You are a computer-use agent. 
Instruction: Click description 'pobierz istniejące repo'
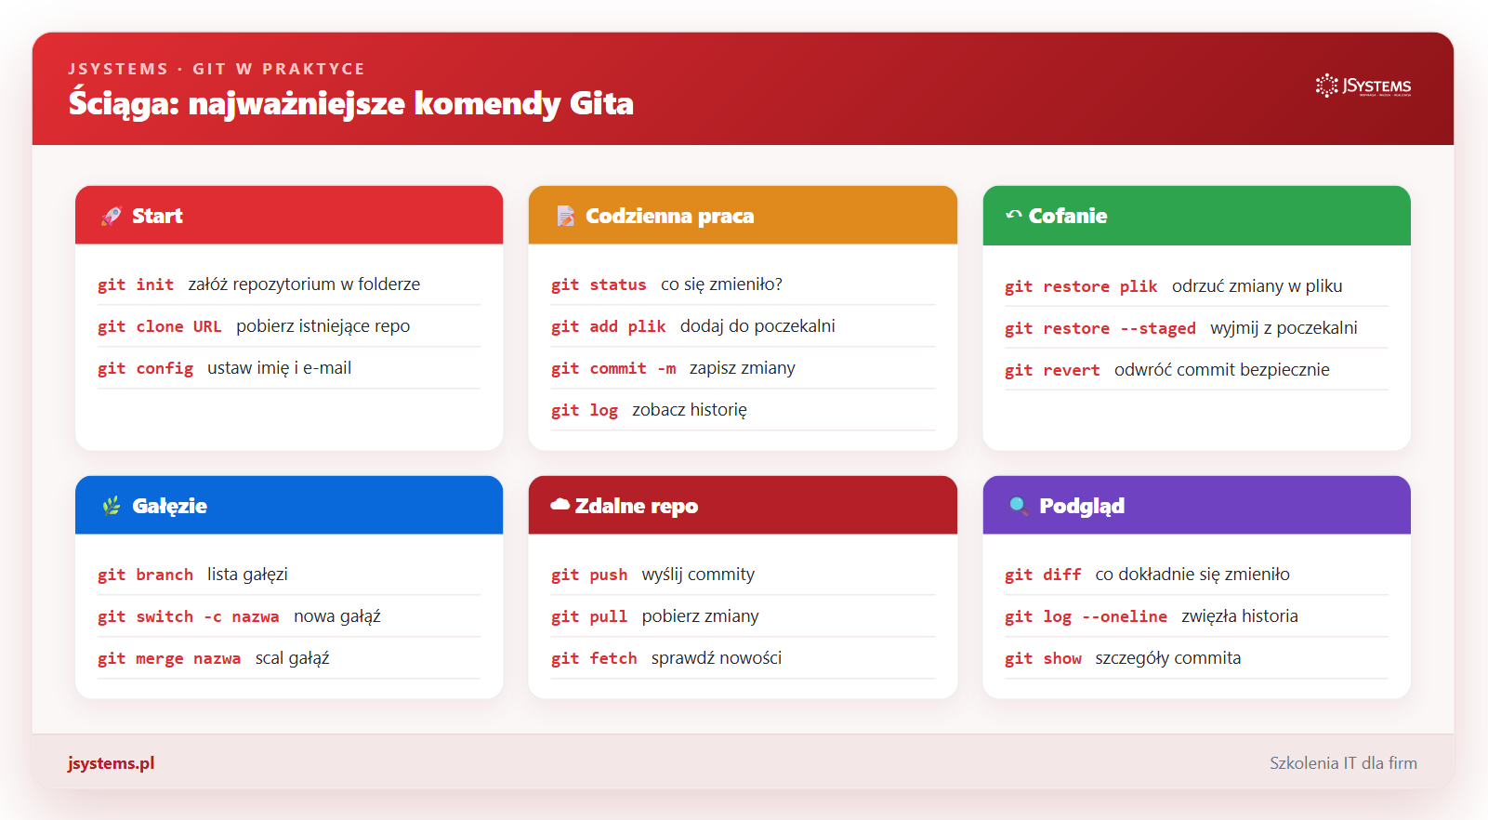(x=323, y=326)
